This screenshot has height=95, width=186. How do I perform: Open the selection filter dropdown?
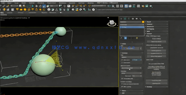[14, 6]
